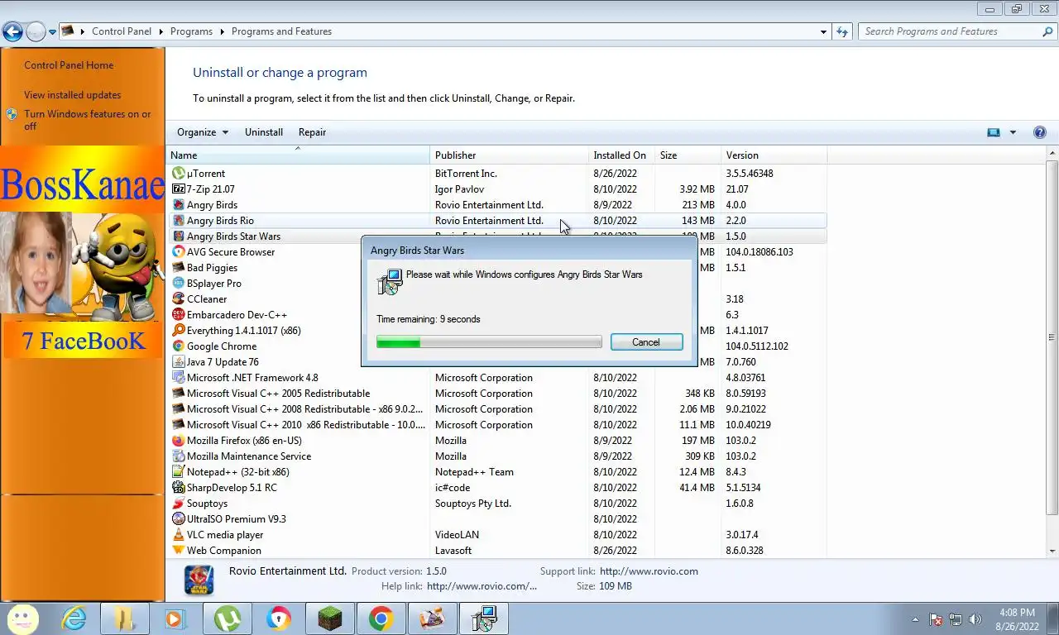The width and height of the screenshot is (1059, 635).
Task: Open the http://www.rovio.com support link
Action: 649,571
